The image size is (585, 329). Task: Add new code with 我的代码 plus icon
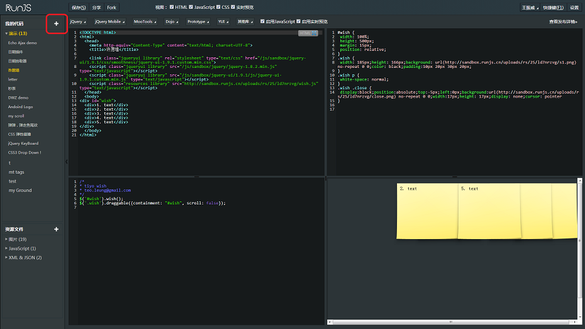56,24
